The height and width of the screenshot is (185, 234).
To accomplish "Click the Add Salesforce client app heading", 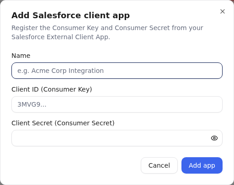I will click(x=70, y=15).
